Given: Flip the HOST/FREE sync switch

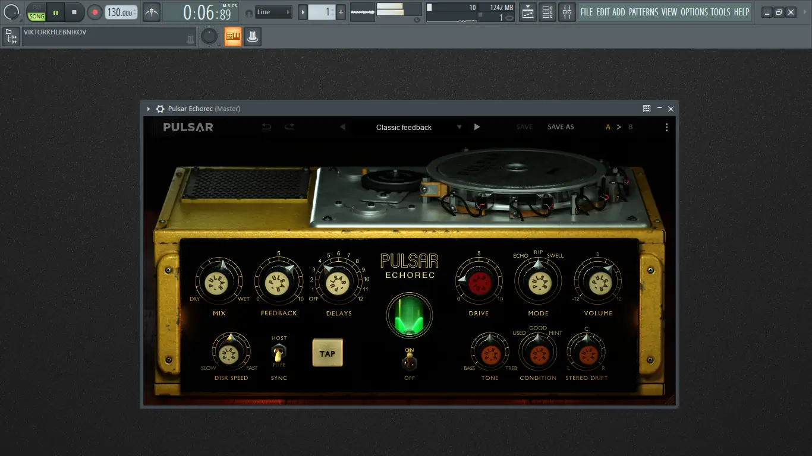Looking at the screenshot, I should pyautogui.click(x=278, y=353).
